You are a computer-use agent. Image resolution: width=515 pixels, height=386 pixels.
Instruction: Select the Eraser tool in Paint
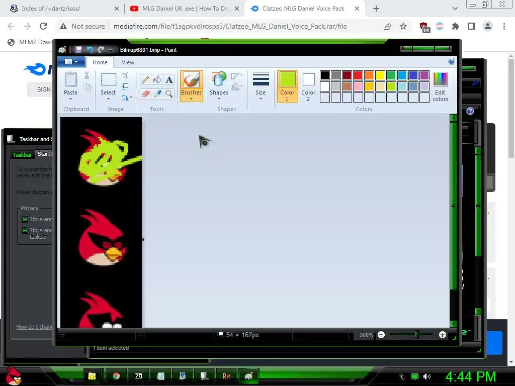(145, 94)
